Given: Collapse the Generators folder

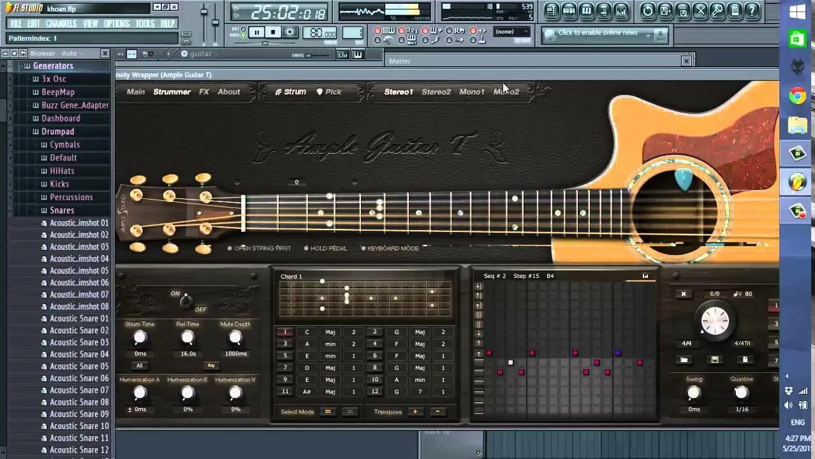Looking at the screenshot, I should pyautogui.click(x=53, y=66).
